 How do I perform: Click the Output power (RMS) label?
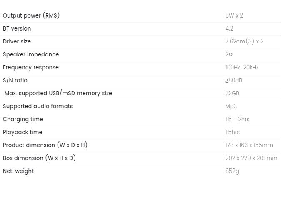[x=31, y=15]
